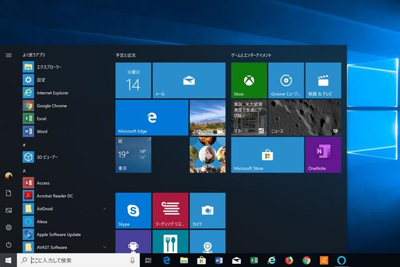
Task: Click the Windows Start button
Action: coord(8,260)
